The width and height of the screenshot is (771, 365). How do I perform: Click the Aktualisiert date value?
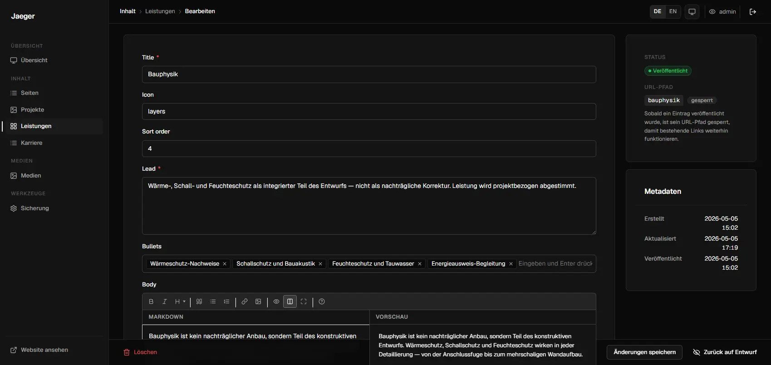tap(721, 243)
